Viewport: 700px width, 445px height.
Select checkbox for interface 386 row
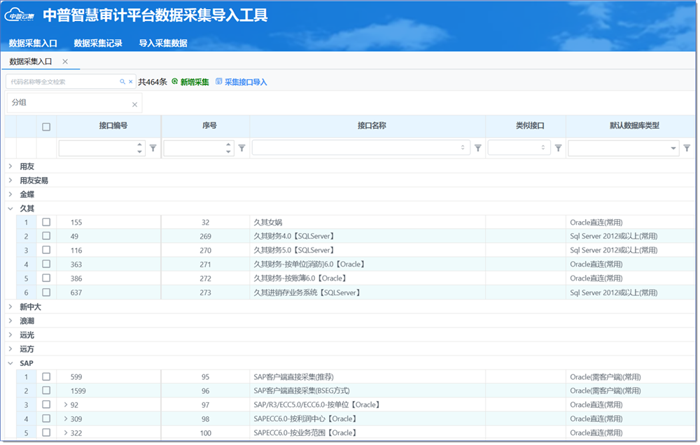(x=46, y=278)
